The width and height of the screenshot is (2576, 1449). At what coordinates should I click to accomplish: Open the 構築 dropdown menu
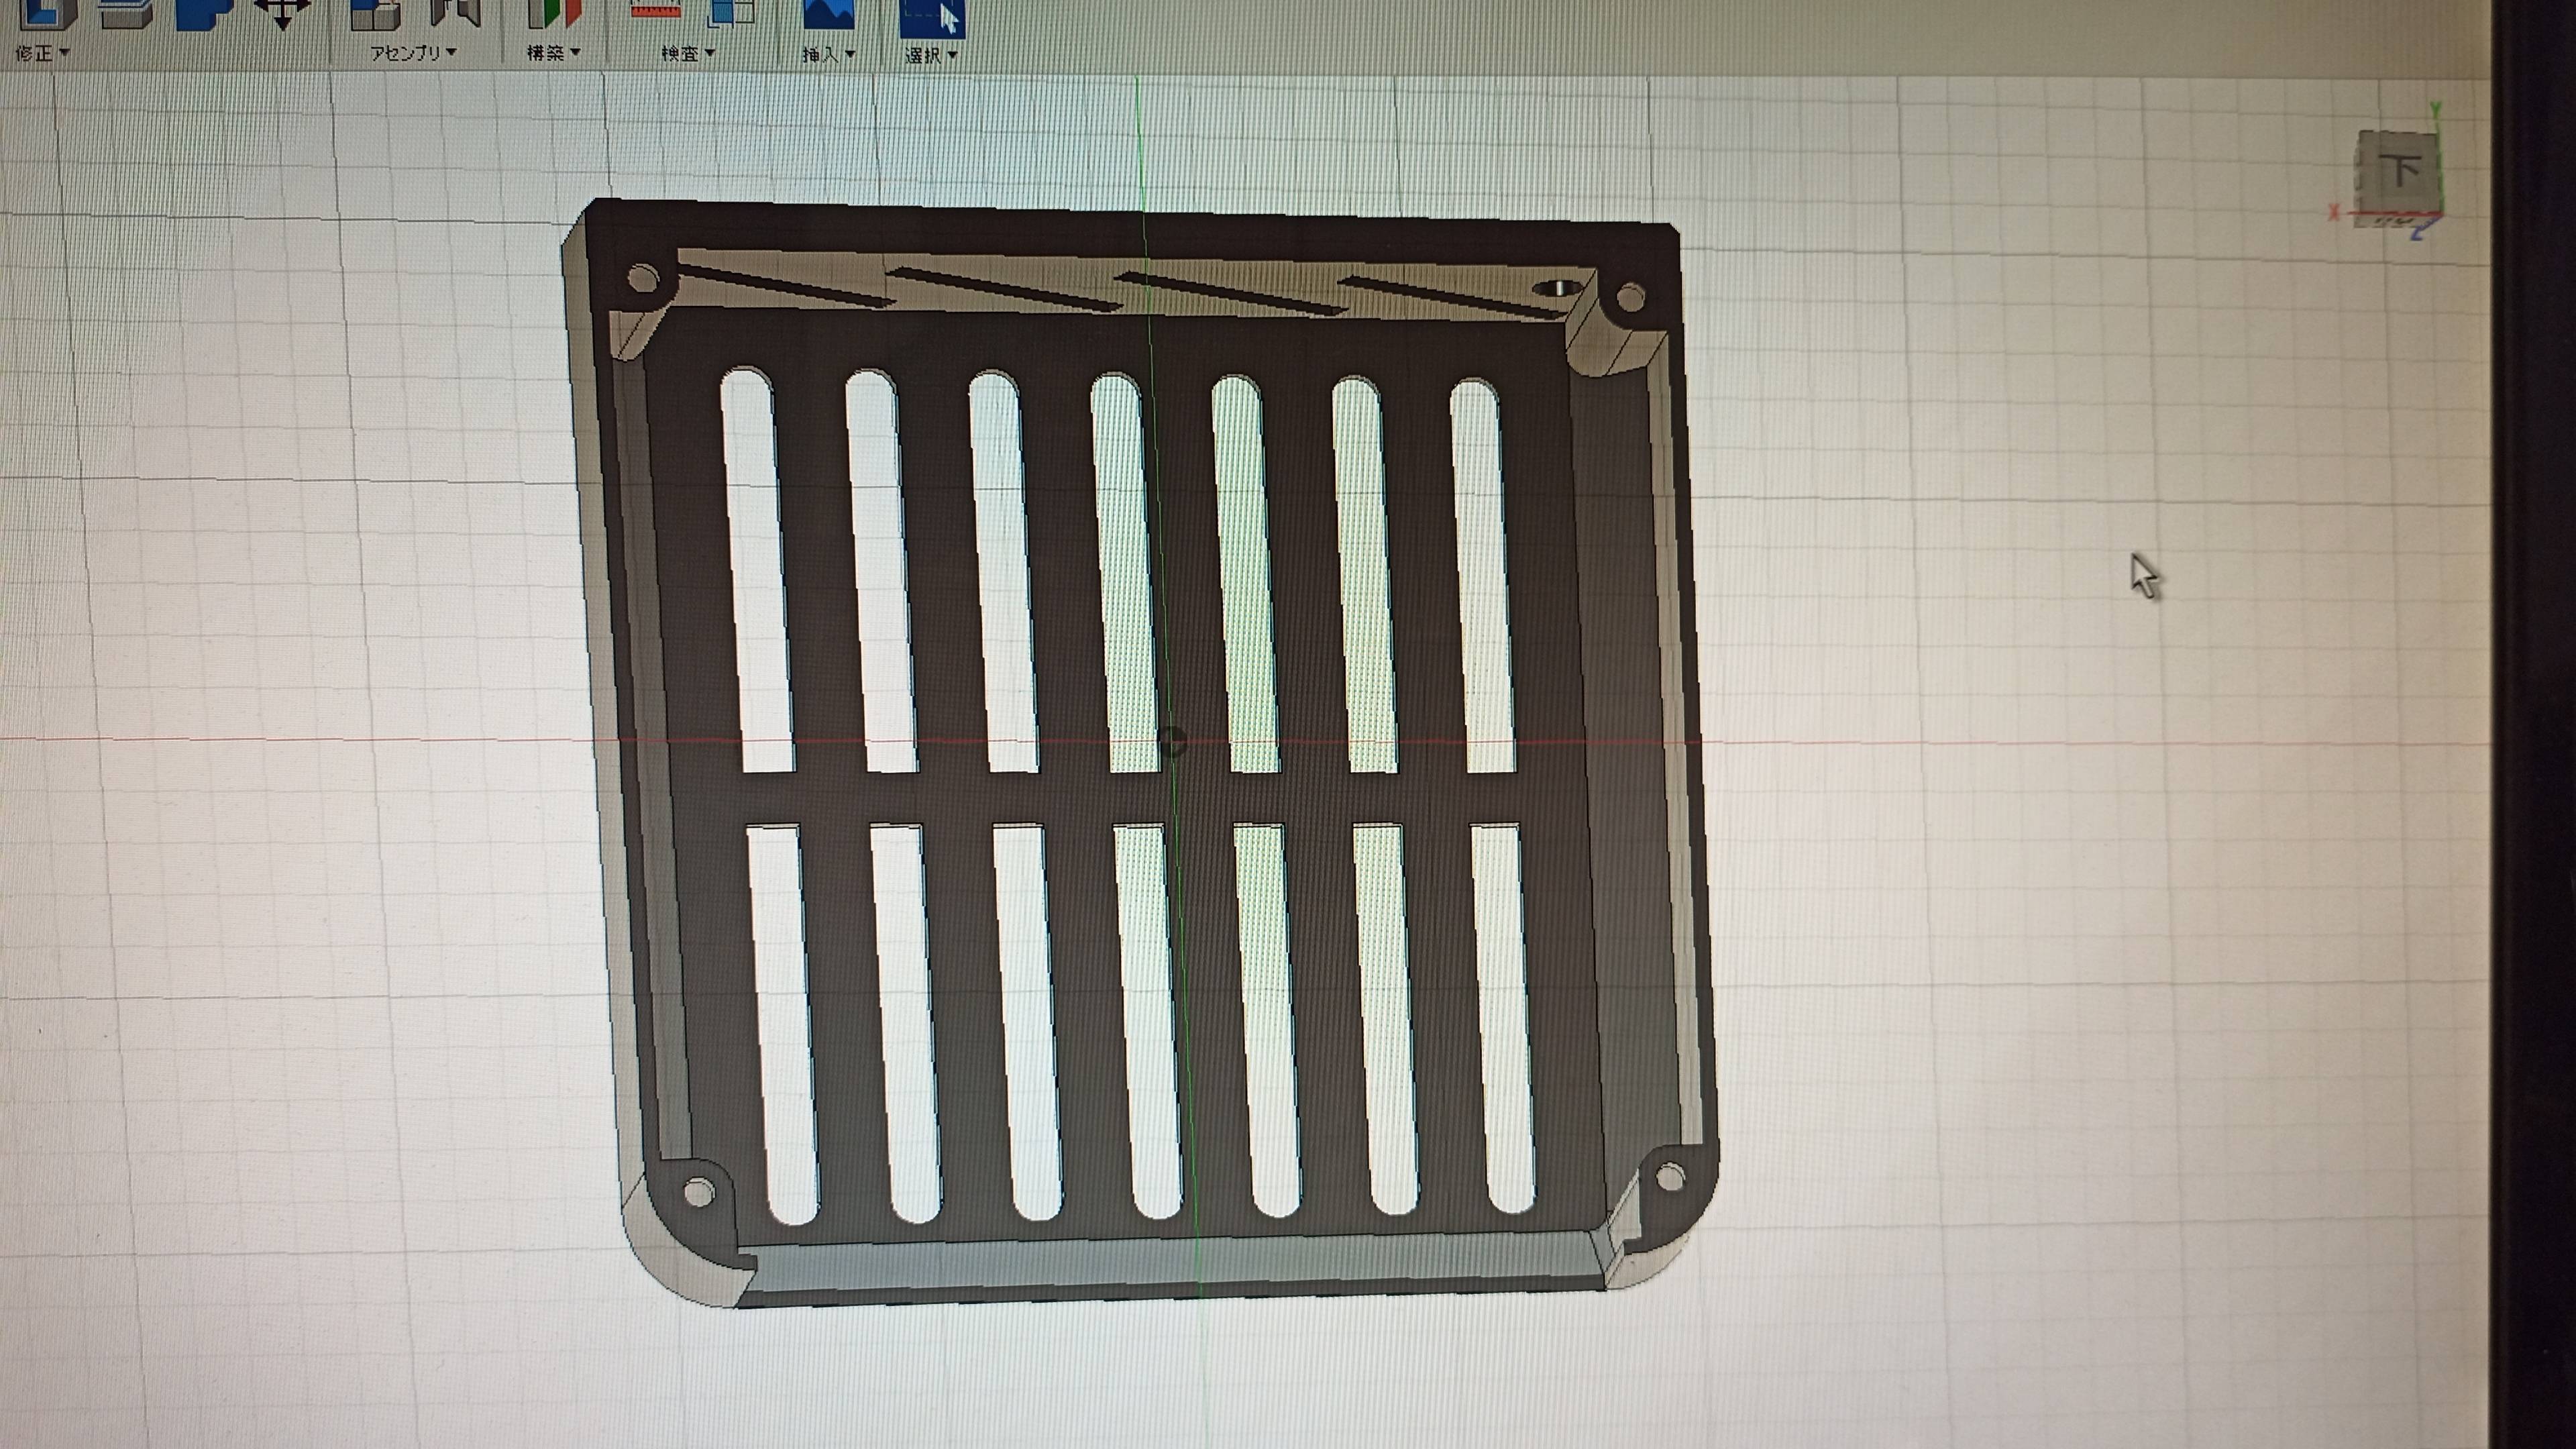pyautogui.click(x=553, y=52)
